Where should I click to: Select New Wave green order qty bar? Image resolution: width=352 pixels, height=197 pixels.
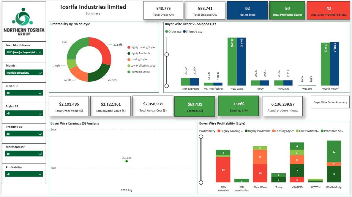coord(232,62)
